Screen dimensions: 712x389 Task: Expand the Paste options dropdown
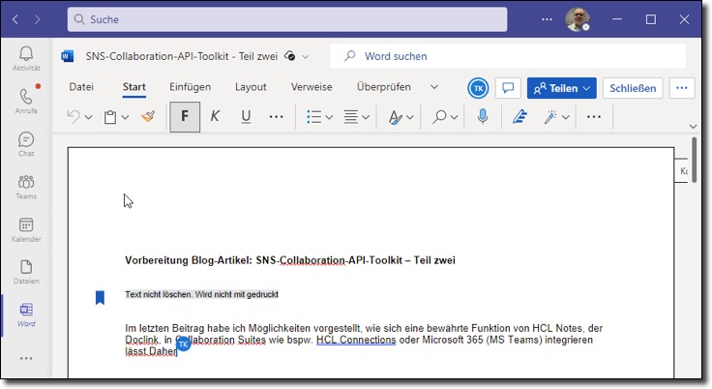(x=125, y=117)
